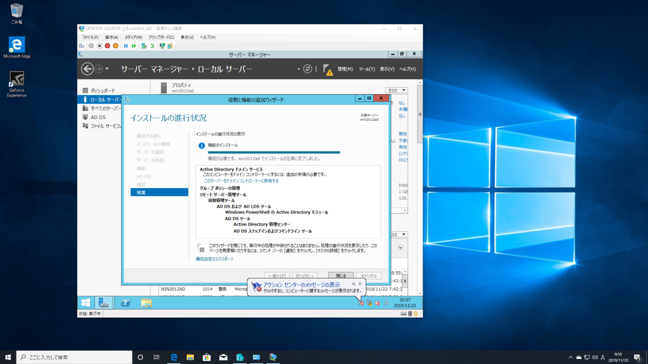This screenshot has width=648, height=364.
Task: Click the キャンセル button in the wizard
Action: pos(369,276)
